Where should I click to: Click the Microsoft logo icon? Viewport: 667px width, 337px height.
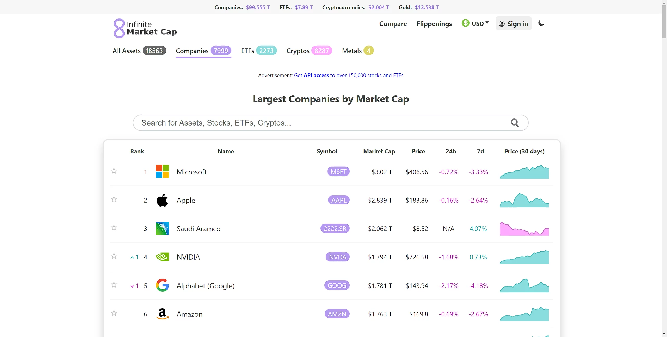(162, 172)
